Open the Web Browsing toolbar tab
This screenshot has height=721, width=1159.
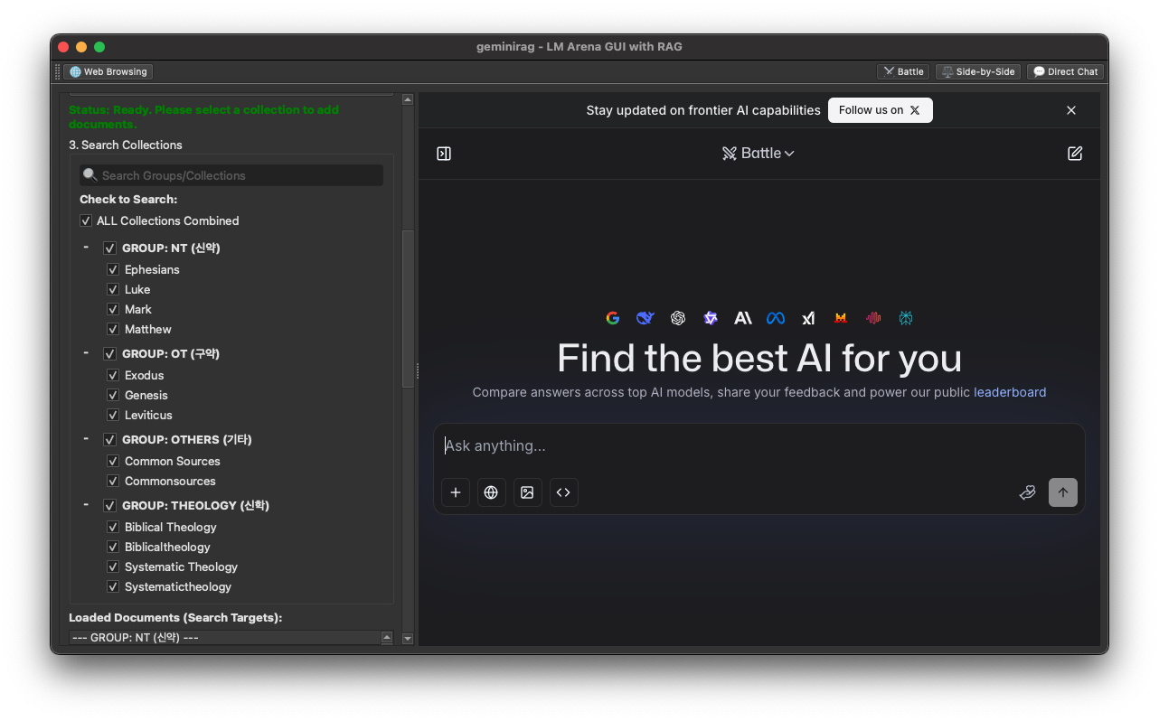point(108,71)
